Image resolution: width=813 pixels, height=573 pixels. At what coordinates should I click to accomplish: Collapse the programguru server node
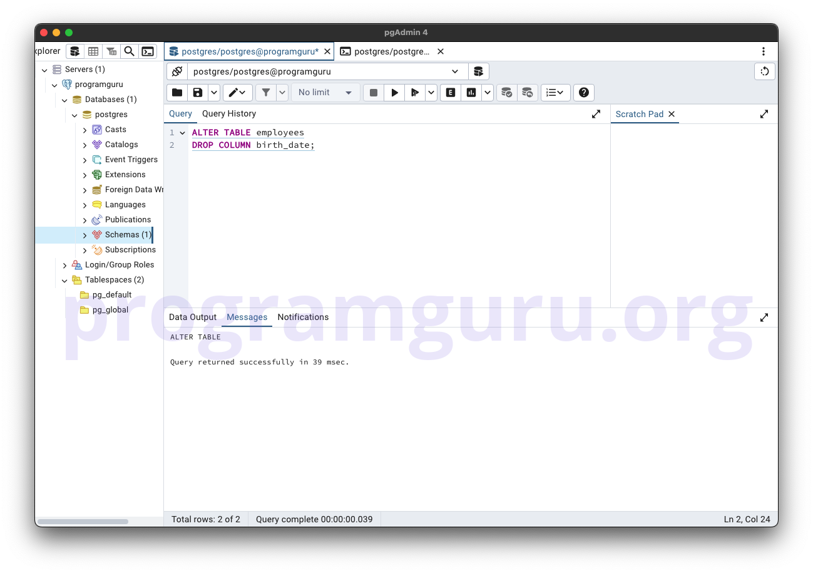[54, 85]
